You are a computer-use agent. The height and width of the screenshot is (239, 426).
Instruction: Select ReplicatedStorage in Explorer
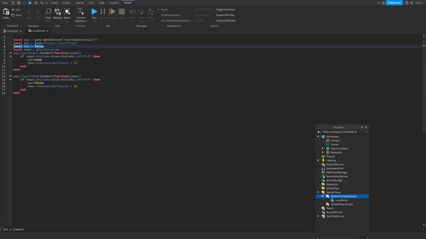point(336,173)
